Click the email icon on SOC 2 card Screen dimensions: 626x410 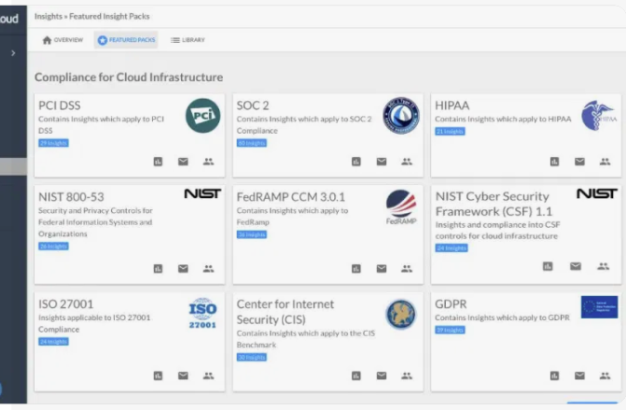tap(382, 162)
